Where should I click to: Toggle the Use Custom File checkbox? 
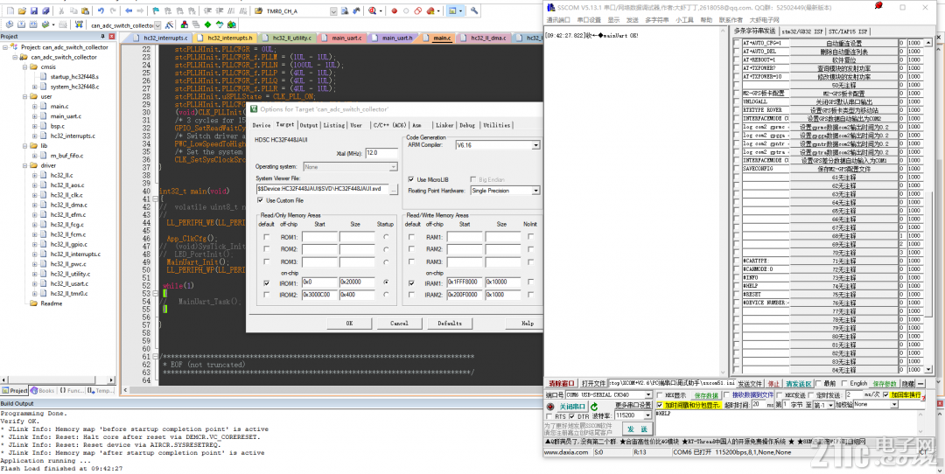click(x=261, y=200)
